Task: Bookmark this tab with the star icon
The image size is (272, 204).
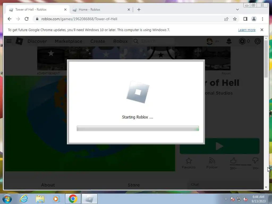Action: click(235, 19)
